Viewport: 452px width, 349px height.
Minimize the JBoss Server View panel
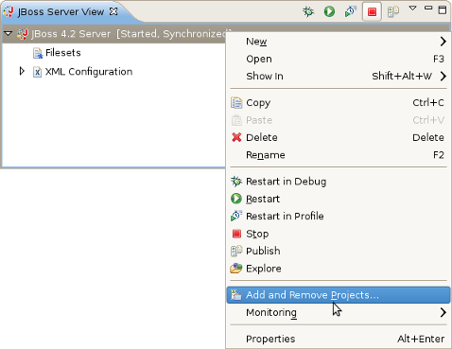(x=428, y=9)
